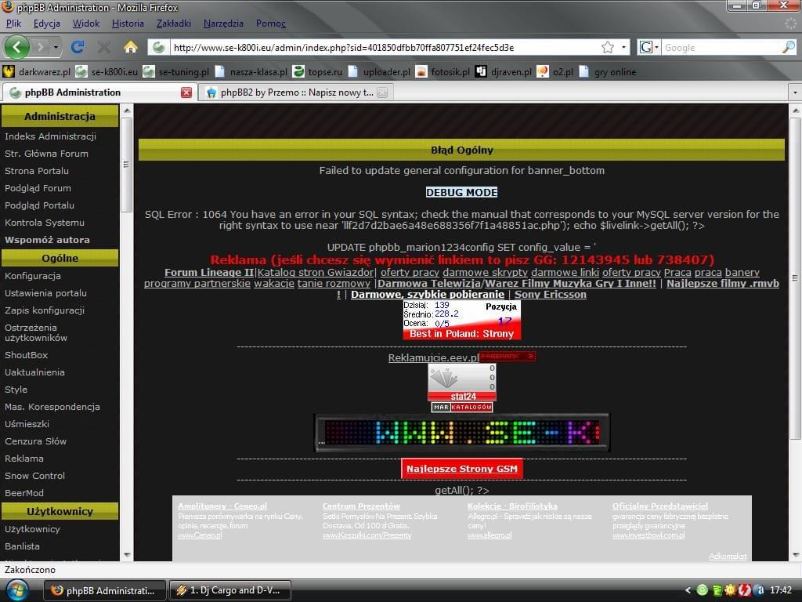Image resolution: width=802 pixels, height=602 pixels.
Task: Open the se-k800i.eu bookmark
Action: [107, 71]
